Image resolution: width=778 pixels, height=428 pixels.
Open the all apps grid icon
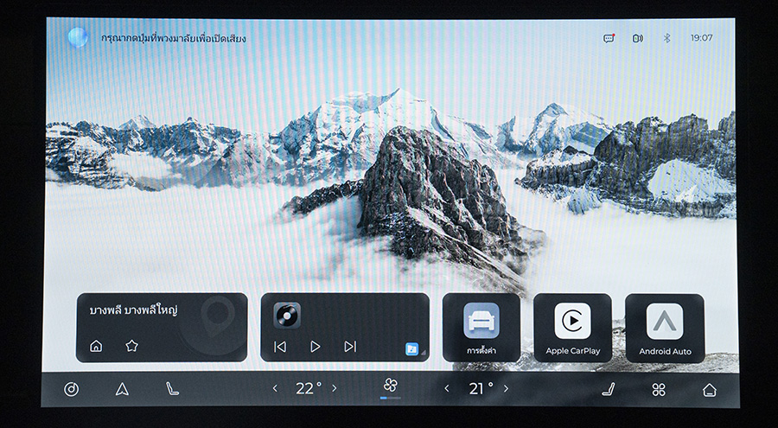tap(659, 389)
